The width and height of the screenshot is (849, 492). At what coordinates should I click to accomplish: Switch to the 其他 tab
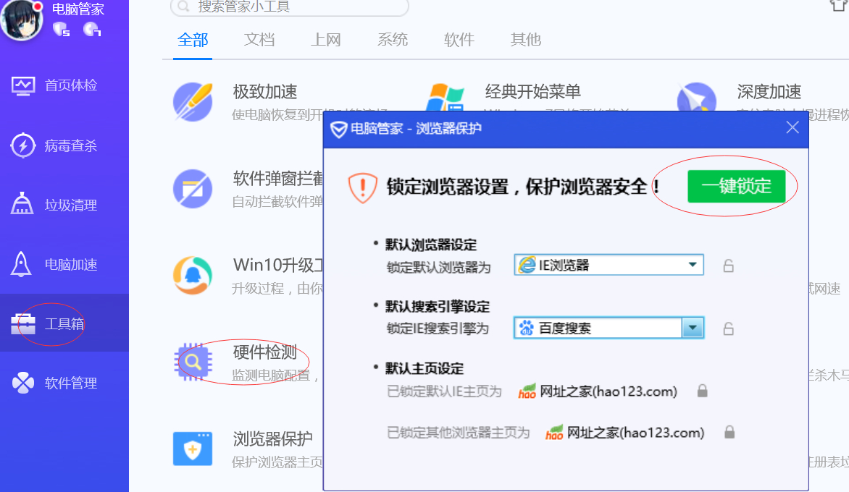click(x=526, y=40)
